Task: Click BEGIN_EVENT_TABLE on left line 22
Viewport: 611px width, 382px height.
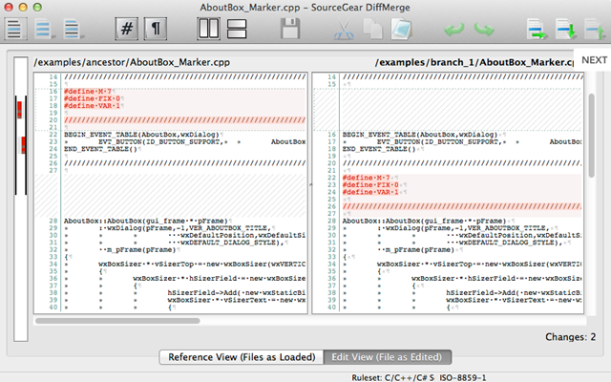Action: click(142, 135)
